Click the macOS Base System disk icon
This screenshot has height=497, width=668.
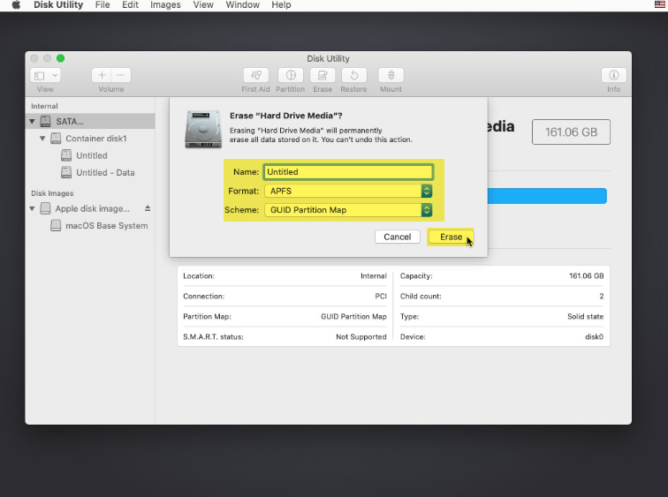(56, 225)
